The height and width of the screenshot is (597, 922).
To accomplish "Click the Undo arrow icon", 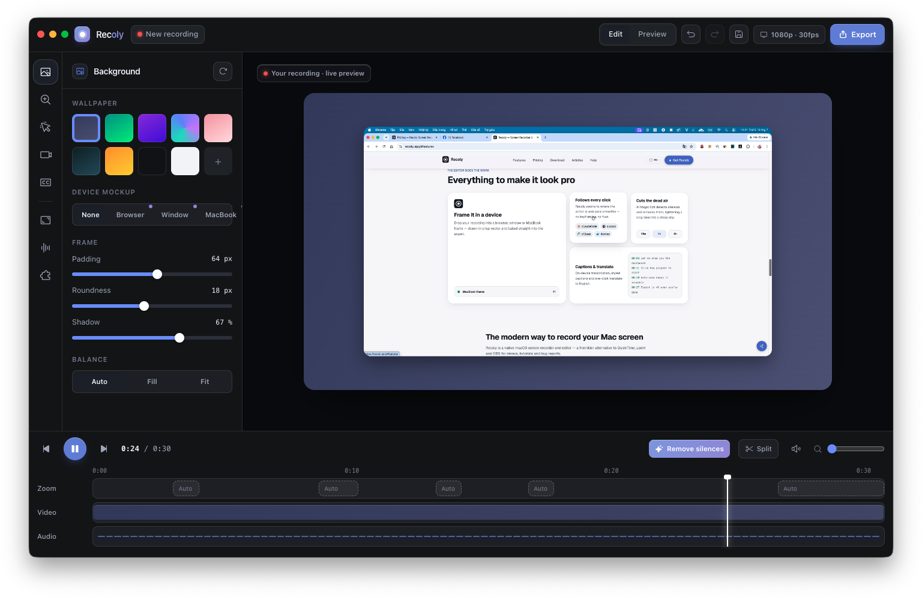I will pos(691,34).
